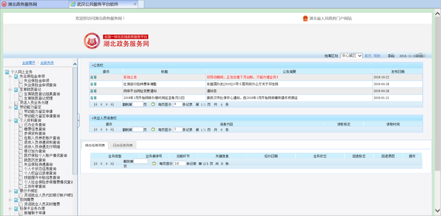This screenshot has height=216, width=441.
Task: Click the Hubei government portal emblem icon
Action: pos(305,18)
